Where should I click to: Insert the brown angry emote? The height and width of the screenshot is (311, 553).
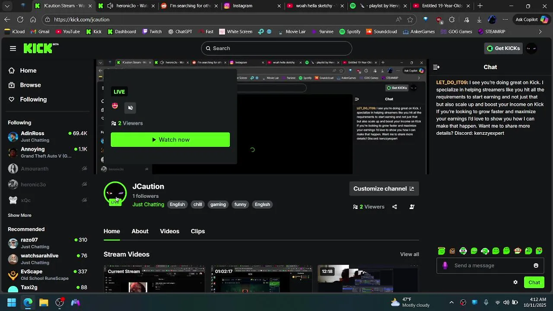(452, 251)
